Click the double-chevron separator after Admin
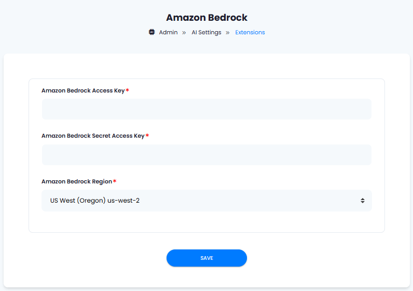 pyautogui.click(x=184, y=32)
